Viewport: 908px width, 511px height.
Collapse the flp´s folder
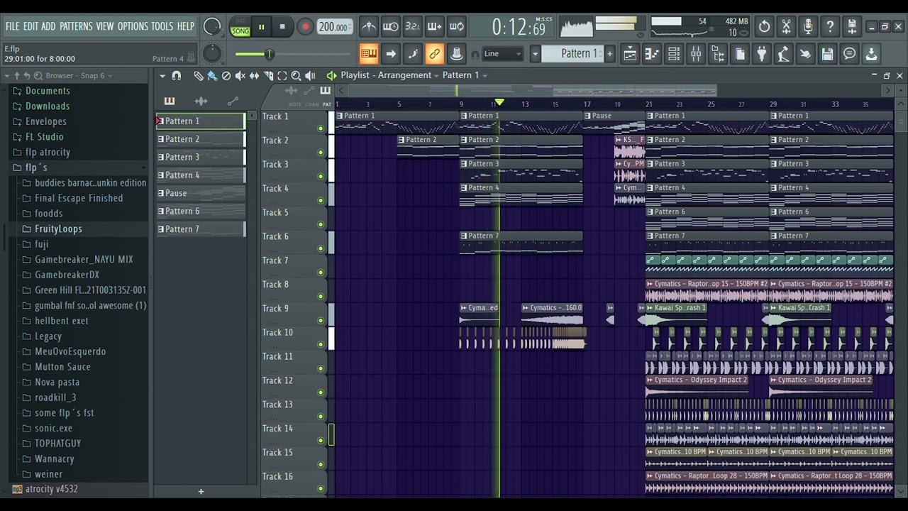(36, 167)
